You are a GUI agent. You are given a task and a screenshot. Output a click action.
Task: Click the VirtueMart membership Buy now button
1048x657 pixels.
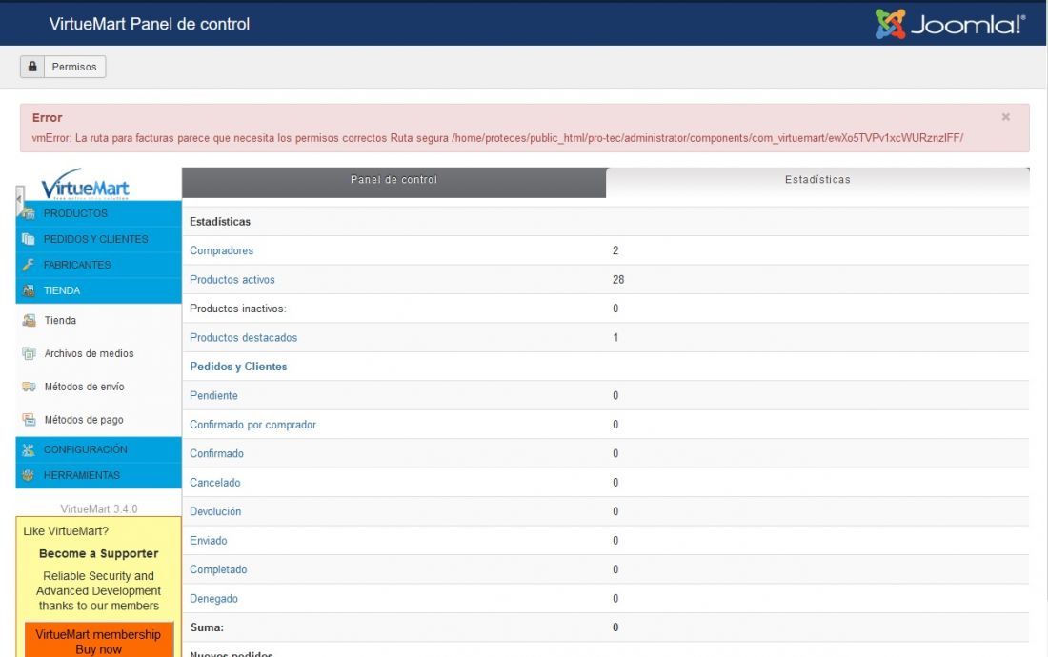(x=99, y=641)
